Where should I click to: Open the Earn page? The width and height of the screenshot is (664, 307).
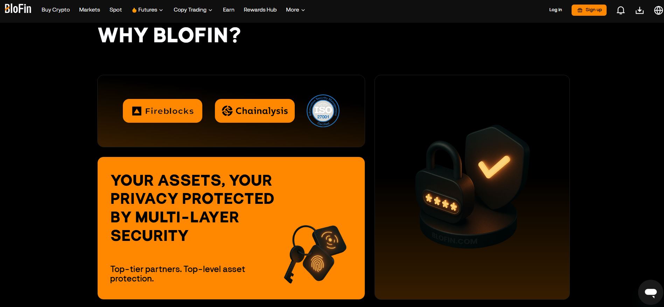[x=229, y=10]
